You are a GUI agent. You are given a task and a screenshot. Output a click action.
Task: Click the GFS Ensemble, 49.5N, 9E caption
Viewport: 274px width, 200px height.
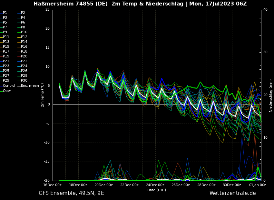coord(71,193)
